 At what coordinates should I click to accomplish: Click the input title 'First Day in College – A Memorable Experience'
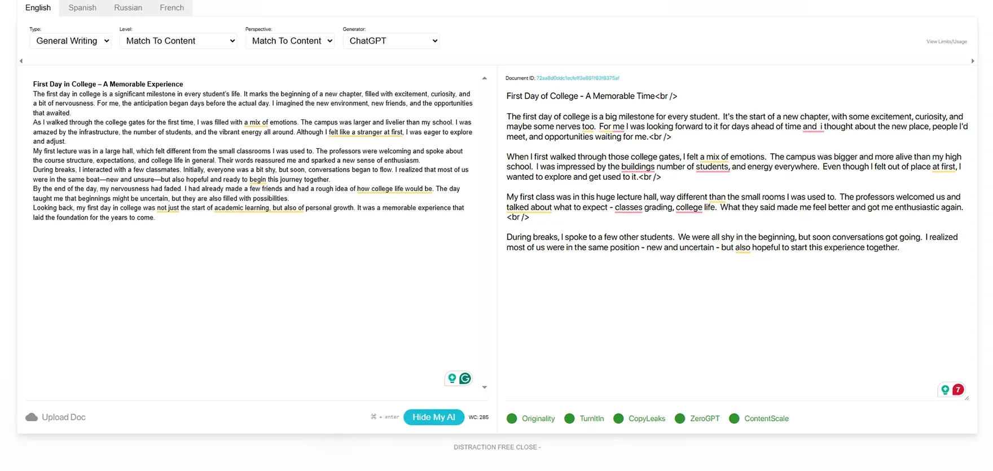(x=108, y=85)
